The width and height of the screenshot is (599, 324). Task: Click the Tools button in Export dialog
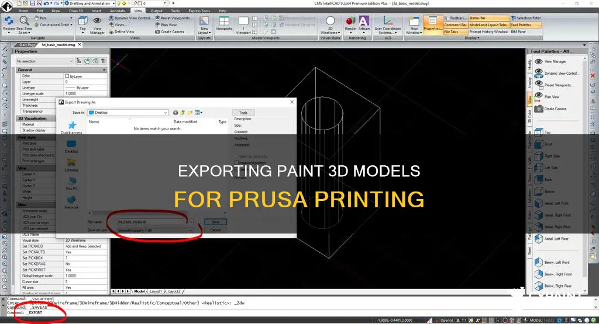[x=243, y=113]
